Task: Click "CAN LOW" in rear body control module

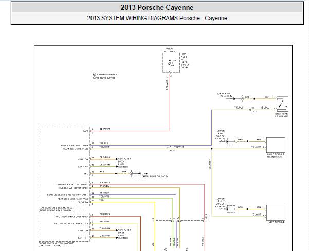Action: click(83, 159)
